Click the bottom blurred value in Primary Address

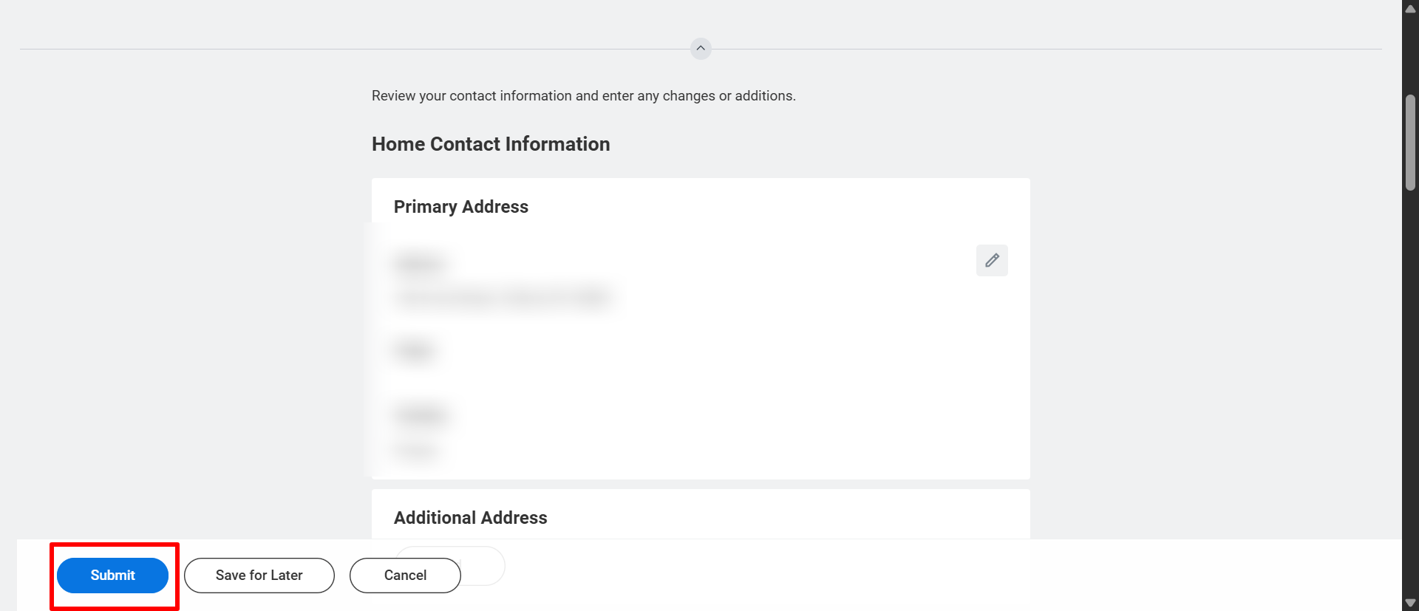pos(416,450)
